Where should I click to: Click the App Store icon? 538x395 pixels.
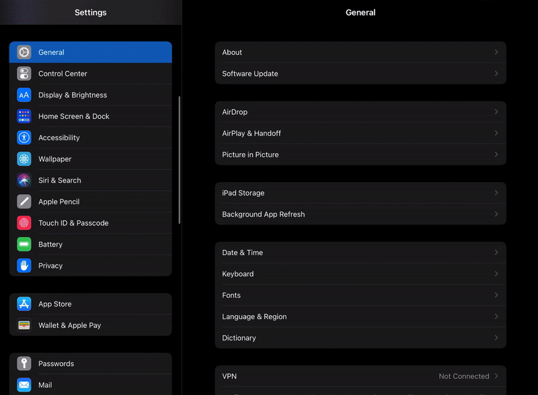point(24,304)
